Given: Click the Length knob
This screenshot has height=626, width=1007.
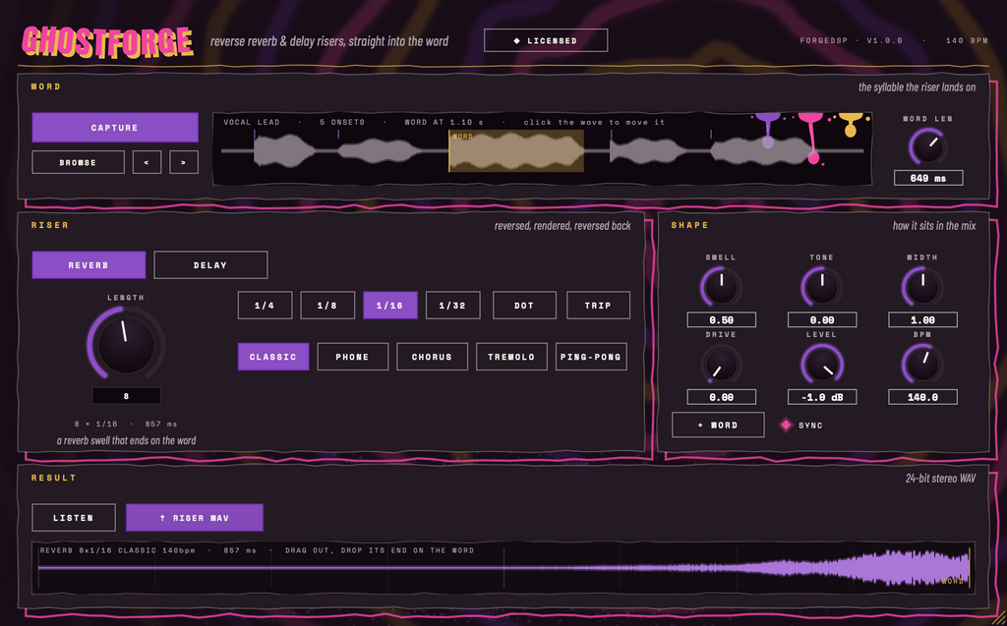Looking at the screenshot, I should pyautogui.click(x=126, y=343).
